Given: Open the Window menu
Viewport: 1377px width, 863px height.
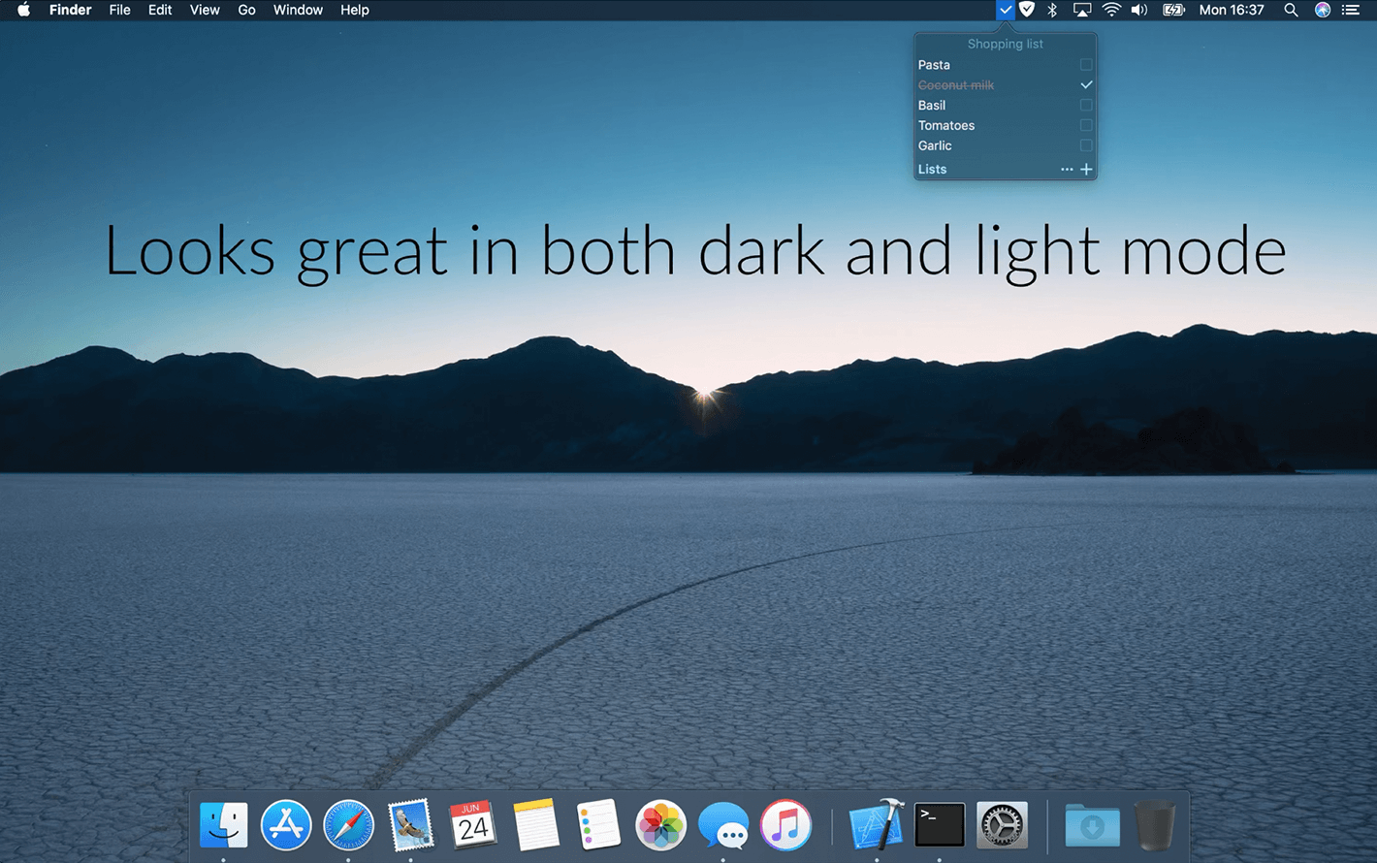Looking at the screenshot, I should tap(298, 10).
